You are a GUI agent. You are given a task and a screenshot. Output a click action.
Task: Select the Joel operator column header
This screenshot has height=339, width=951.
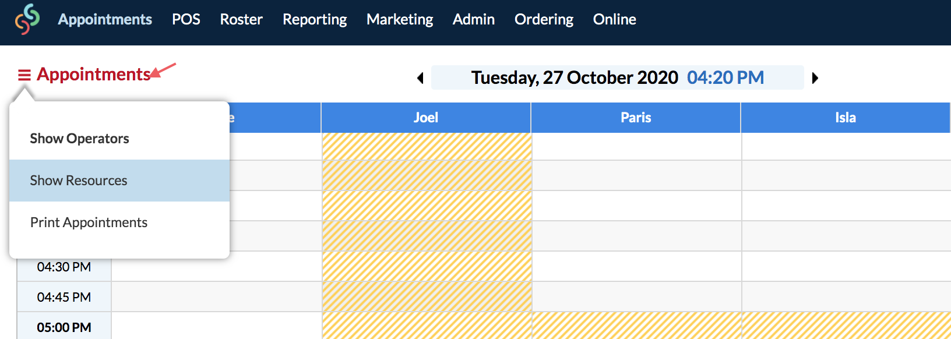tap(426, 118)
